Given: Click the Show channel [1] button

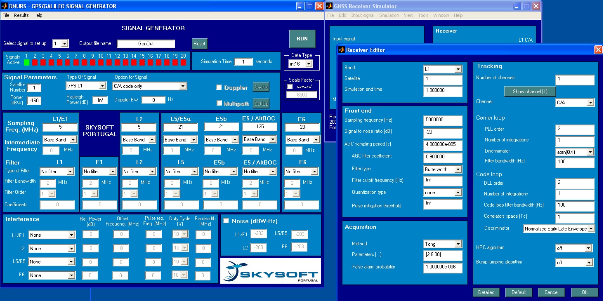Looking at the screenshot, I should coord(530,91).
